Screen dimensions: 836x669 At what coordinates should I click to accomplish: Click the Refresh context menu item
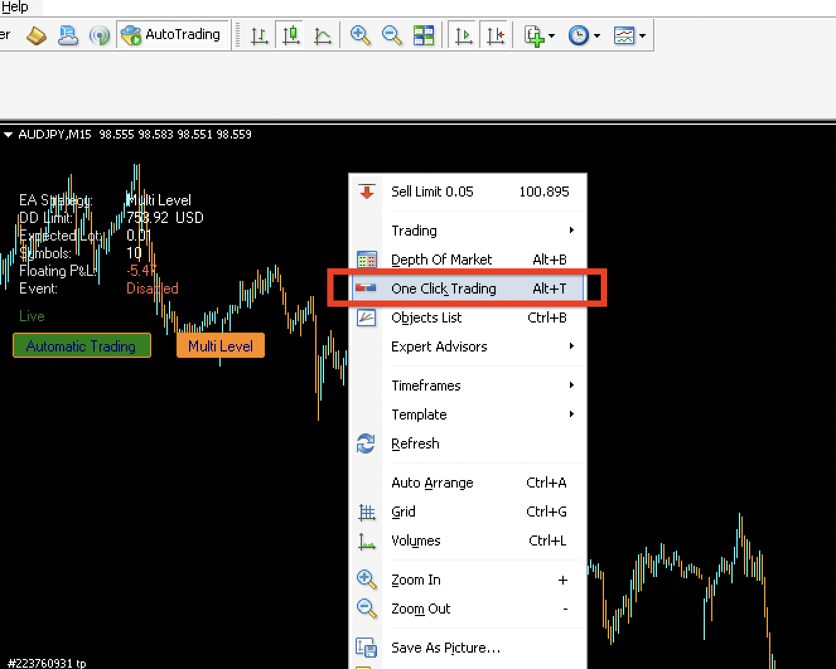click(x=415, y=443)
